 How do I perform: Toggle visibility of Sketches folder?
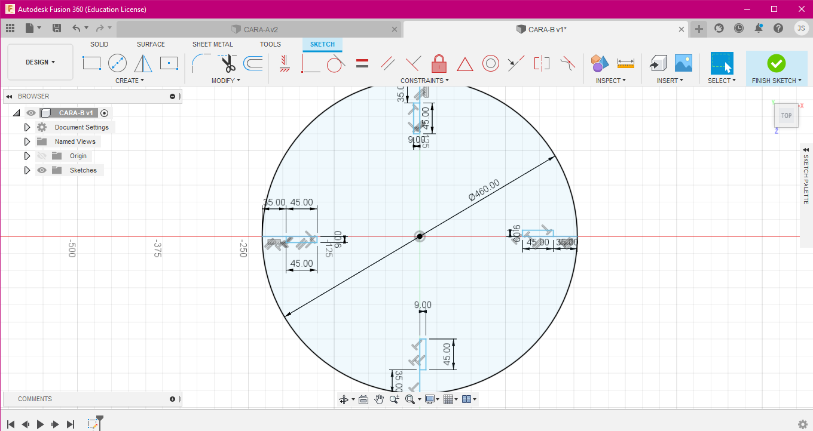42,170
